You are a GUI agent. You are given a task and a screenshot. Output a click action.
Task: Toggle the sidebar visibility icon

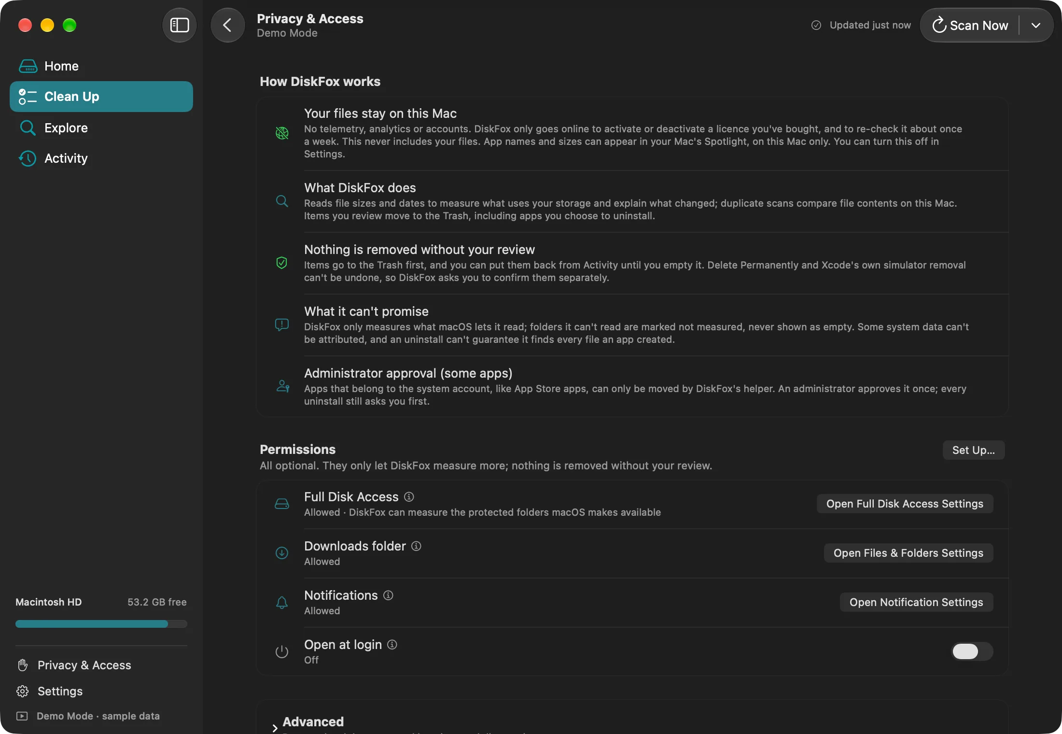tap(180, 25)
